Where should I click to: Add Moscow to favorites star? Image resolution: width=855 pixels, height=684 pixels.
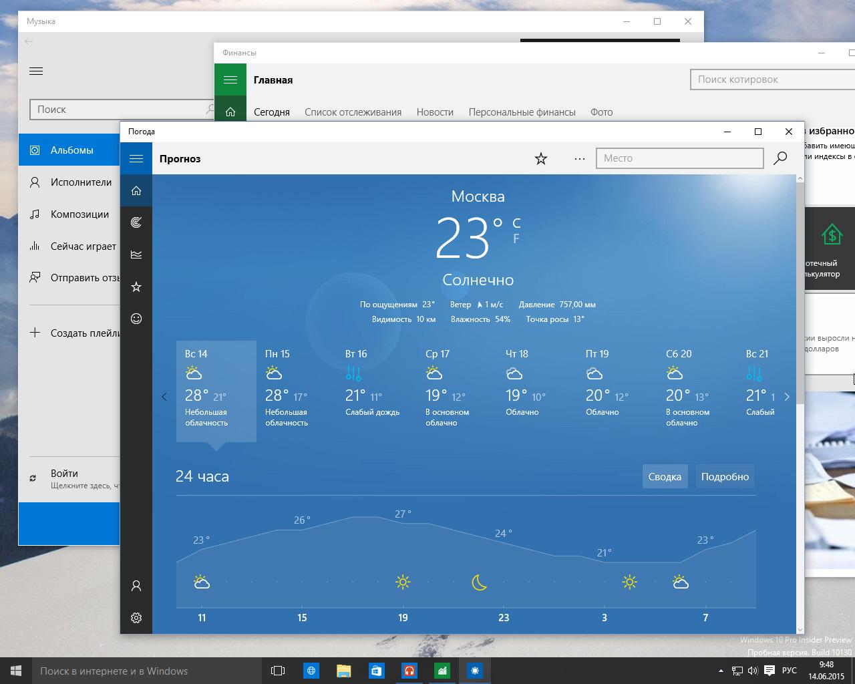point(541,158)
